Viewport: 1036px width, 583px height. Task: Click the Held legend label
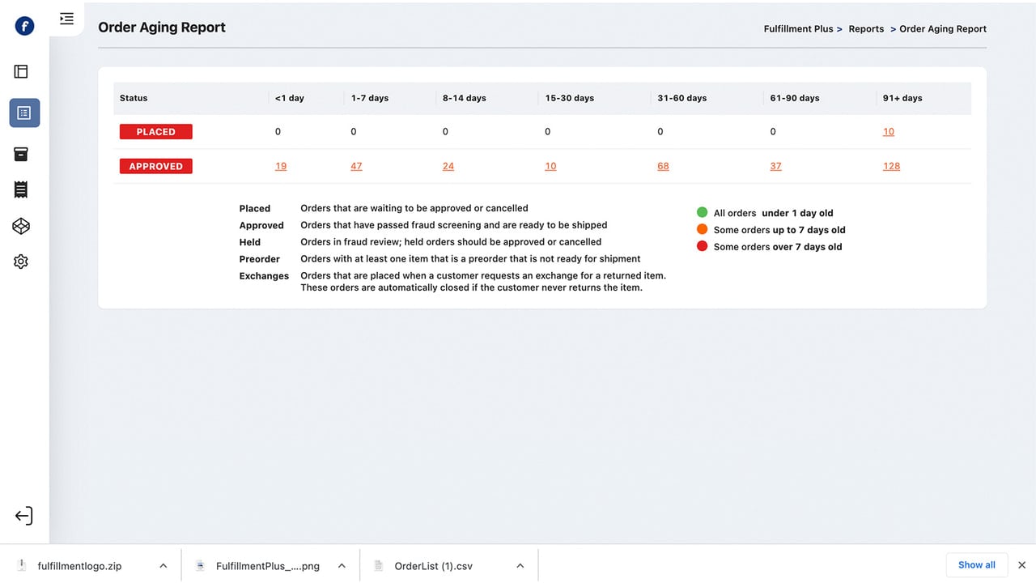pos(250,242)
